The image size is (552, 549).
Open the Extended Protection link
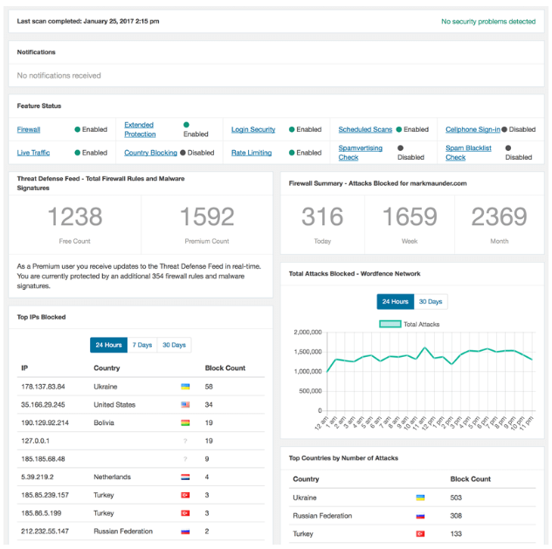(x=140, y=129)
